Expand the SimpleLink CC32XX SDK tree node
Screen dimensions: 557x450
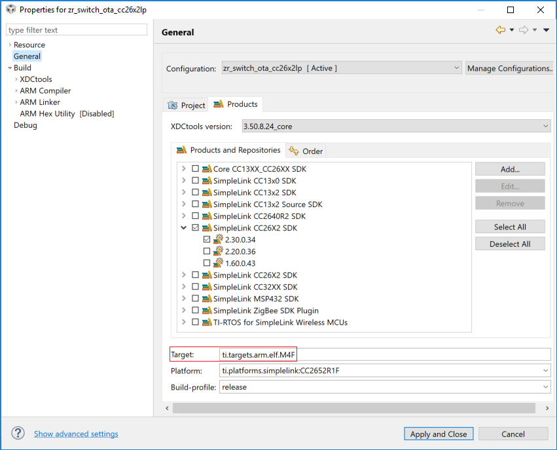pyautogui.click(x=184, y=287)
